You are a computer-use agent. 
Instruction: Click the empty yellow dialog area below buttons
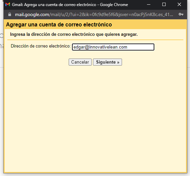click(x=95, y=115)
